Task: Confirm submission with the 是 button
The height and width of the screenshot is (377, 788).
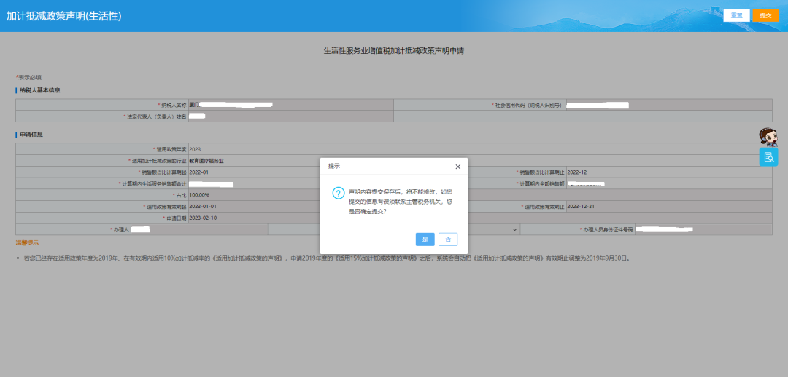Action: [425, 239]
